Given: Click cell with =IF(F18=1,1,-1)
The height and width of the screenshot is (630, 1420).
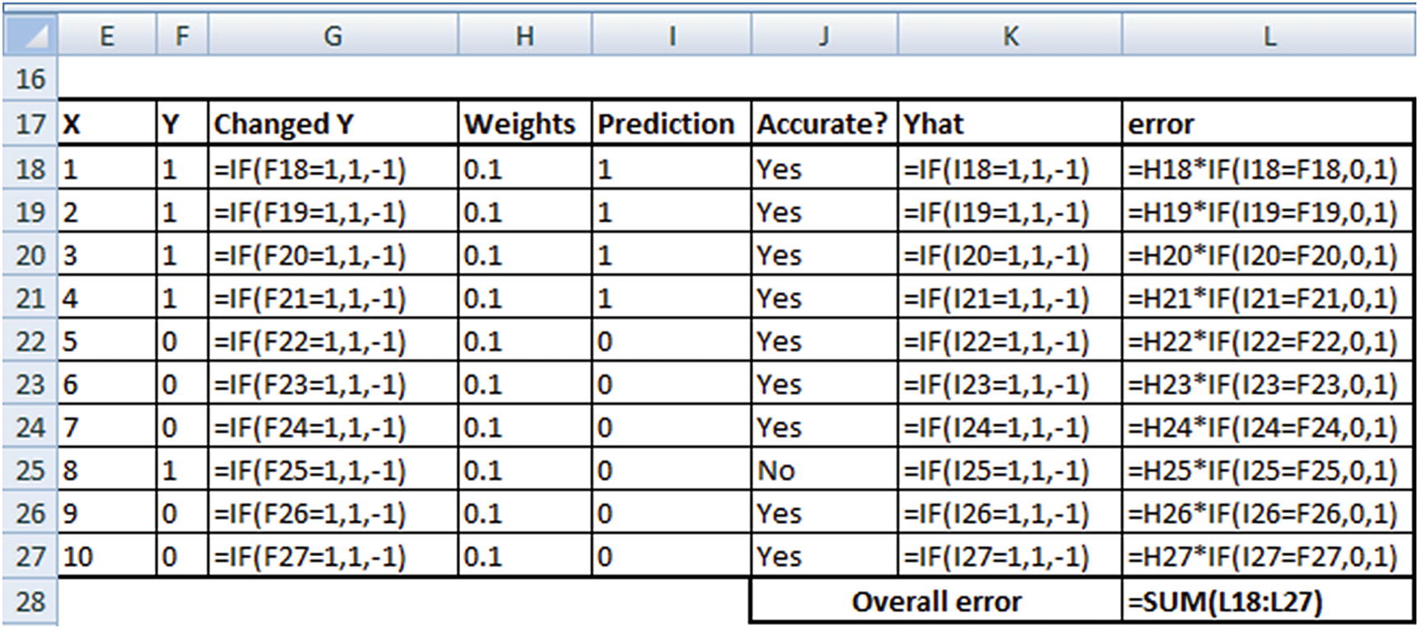Looking at the screenshot, I should [x=333, y=169].
